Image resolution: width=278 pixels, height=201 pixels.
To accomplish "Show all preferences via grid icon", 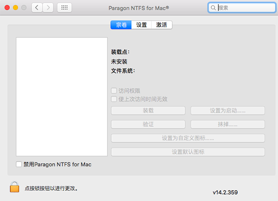I will [x=64, y=7].
